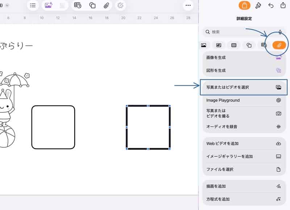Toggle the orange insert panel button
Screen dimensions: 290x210
(244, 5)
